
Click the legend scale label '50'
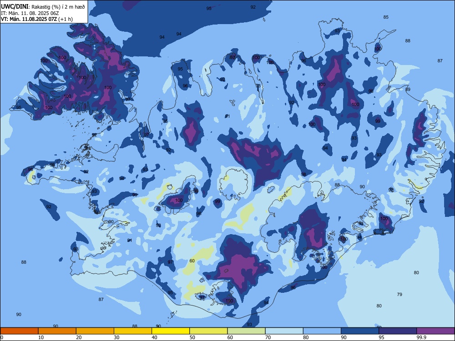[x=192, y=337]
